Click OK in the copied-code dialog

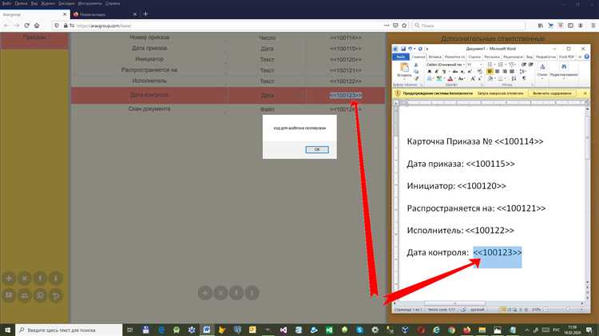[317, 149]
